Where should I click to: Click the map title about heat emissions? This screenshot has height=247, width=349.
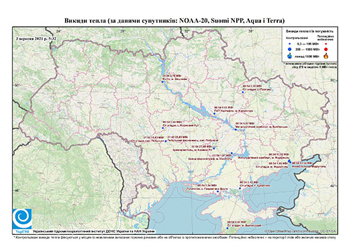tap(174, 21)
